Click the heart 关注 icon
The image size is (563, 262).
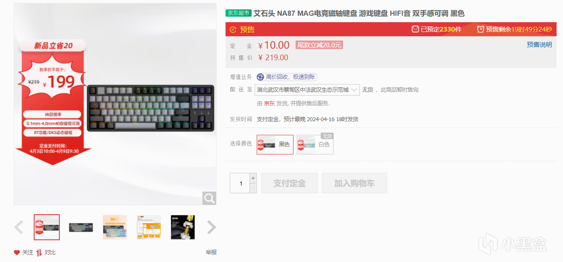point(17,252)
